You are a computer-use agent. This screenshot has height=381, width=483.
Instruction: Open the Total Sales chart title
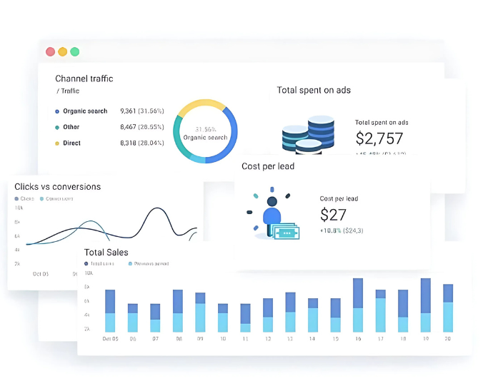pos(106,252)
